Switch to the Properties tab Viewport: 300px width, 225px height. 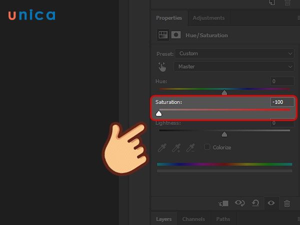169,18
